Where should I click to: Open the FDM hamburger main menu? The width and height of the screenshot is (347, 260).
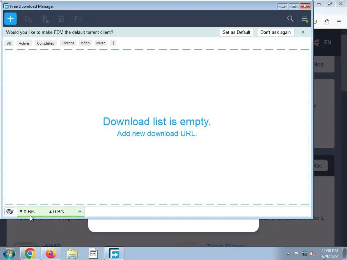point(304,19)
